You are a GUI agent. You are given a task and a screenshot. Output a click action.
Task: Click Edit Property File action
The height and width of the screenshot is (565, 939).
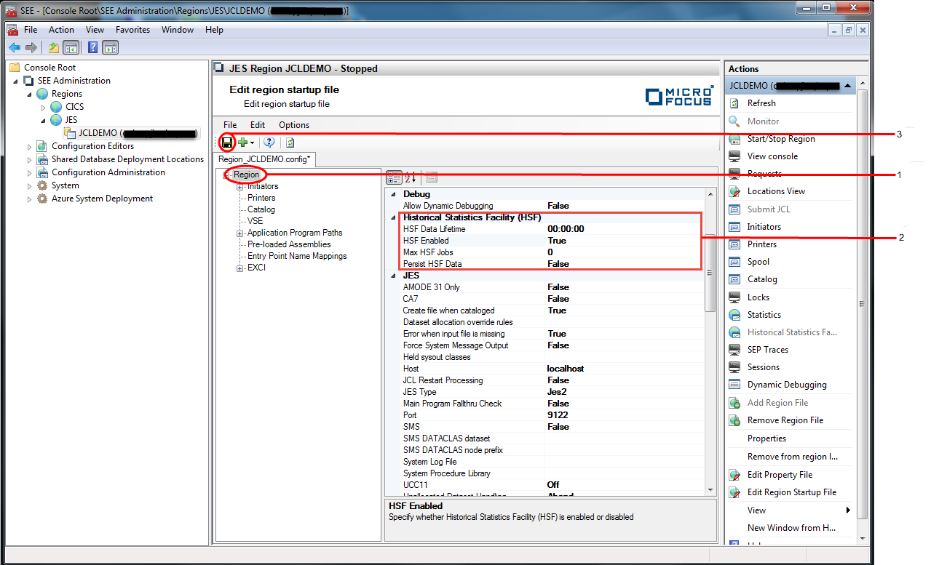point(780,475)
